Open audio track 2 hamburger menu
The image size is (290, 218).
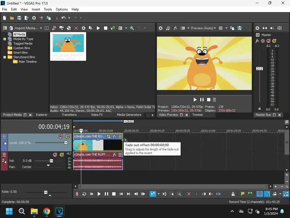pos(4,155)
